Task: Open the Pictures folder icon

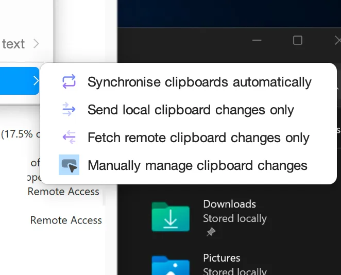Action: click(x=170, y=265)
